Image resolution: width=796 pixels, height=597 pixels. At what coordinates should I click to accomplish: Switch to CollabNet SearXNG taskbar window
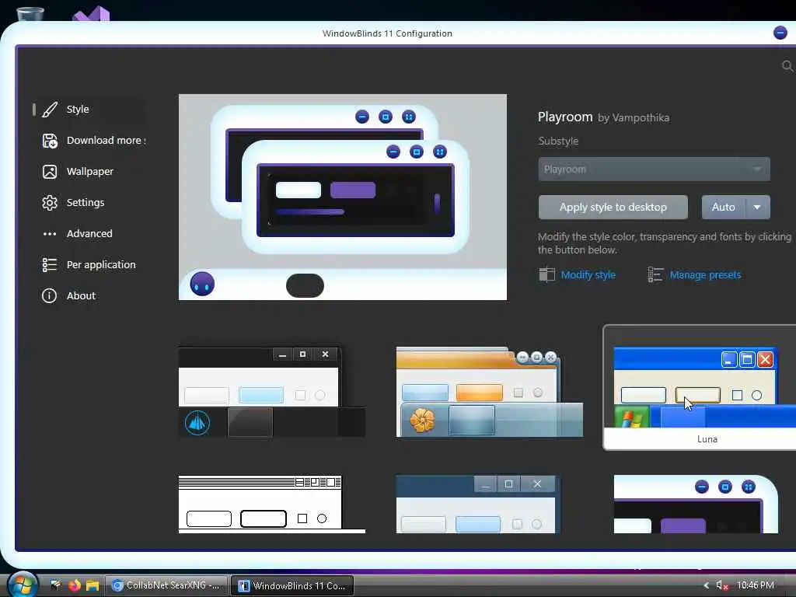(x=166, y=585)
